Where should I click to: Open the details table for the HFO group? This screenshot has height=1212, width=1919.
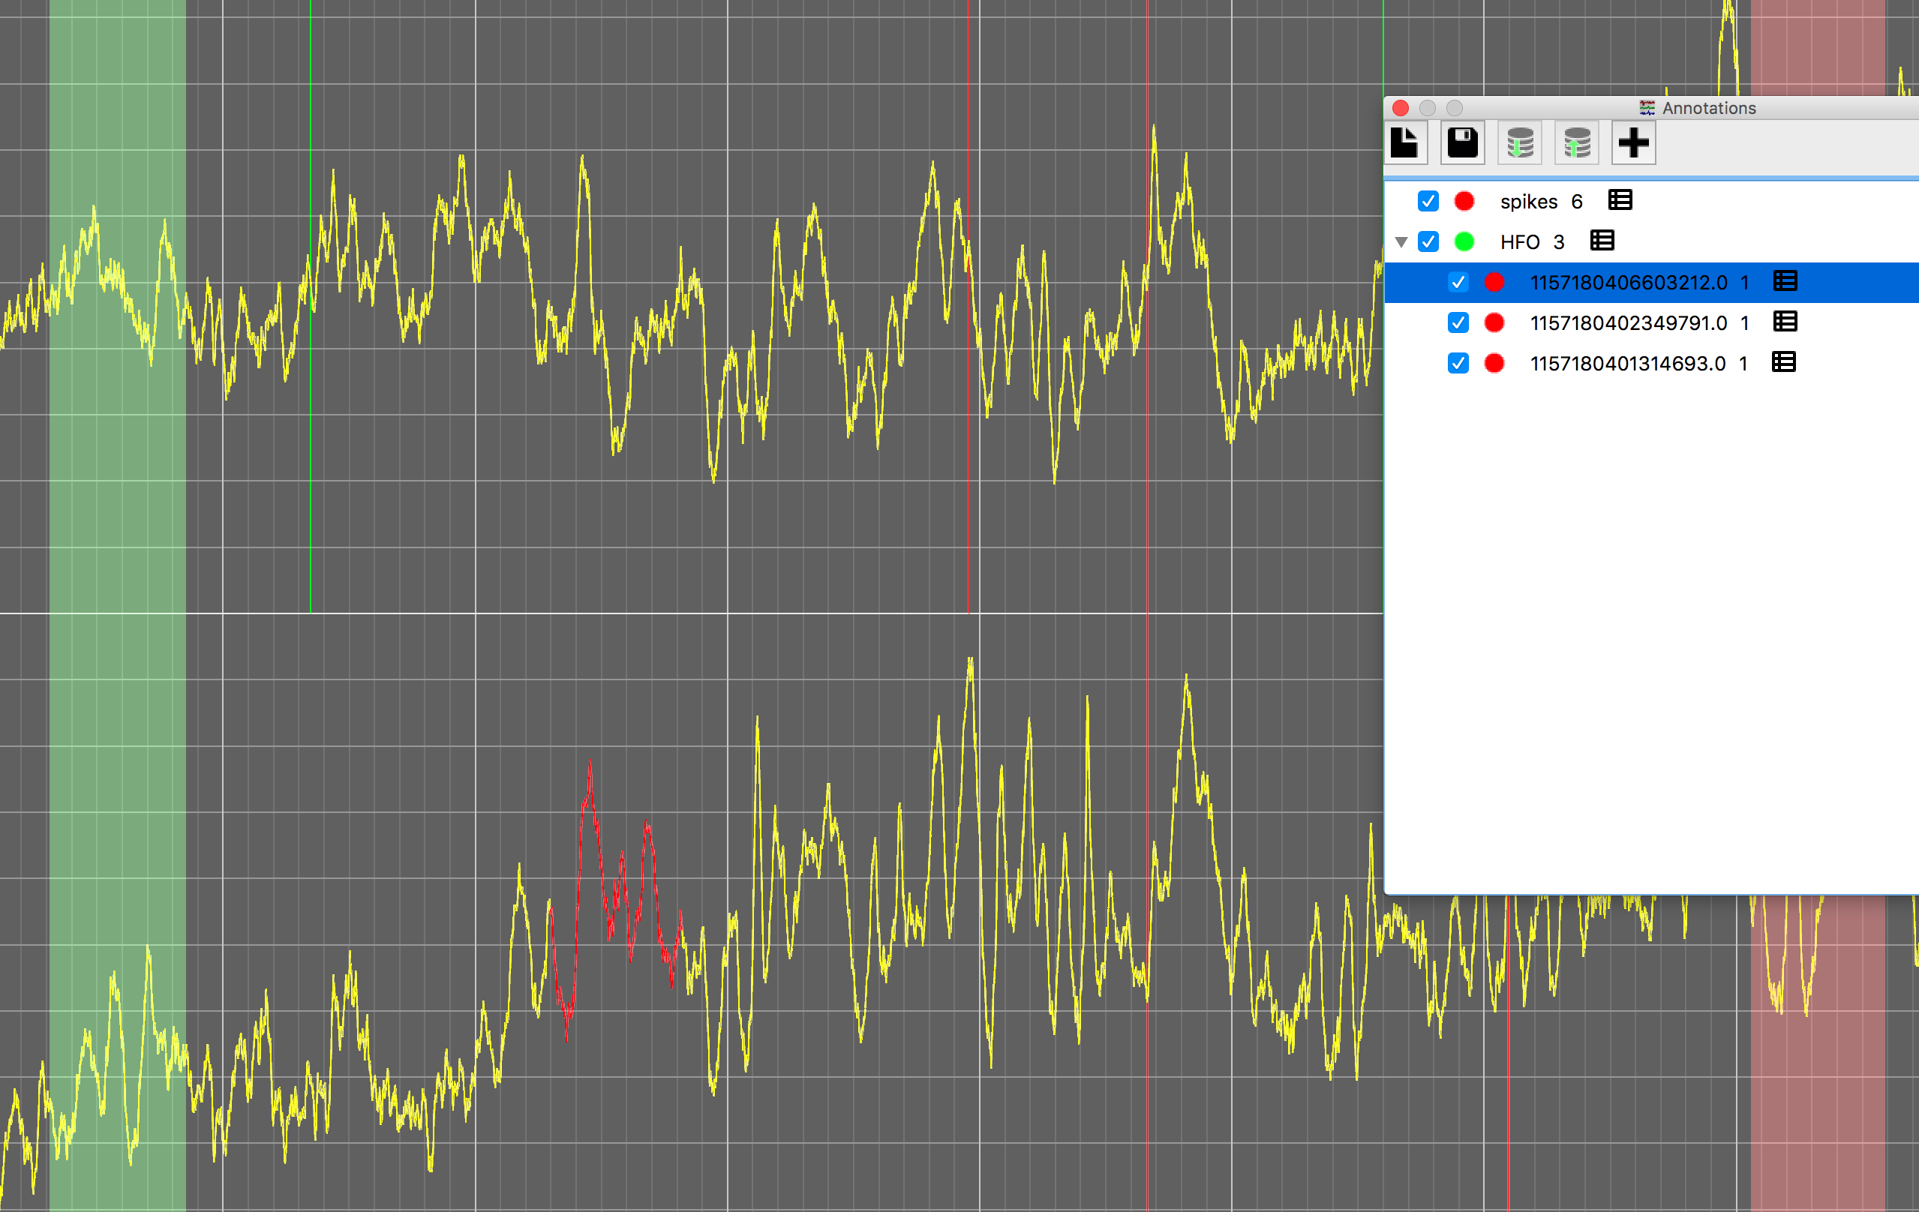(x=1602, y=241)
